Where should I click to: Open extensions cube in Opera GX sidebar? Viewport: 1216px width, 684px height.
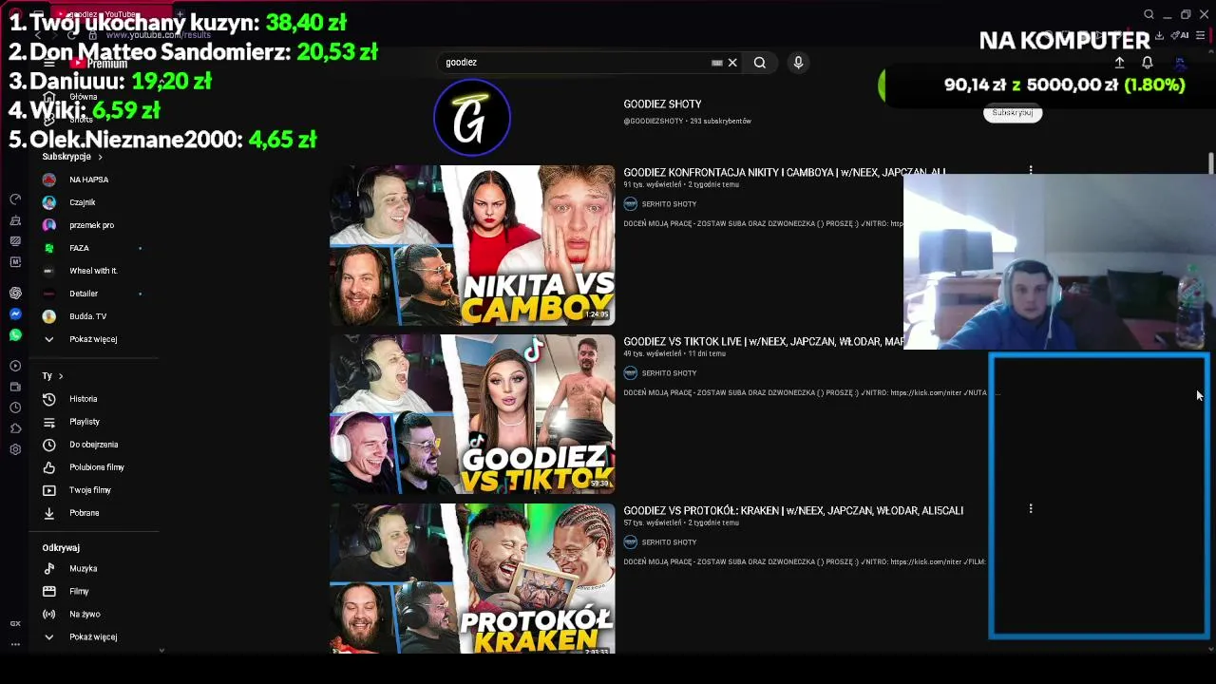coord(15,428)
